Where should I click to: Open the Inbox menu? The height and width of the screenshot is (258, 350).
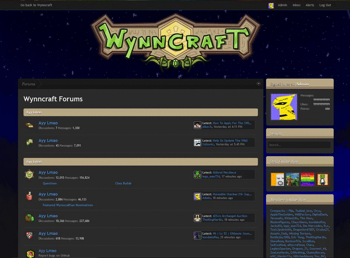[297, 5]
